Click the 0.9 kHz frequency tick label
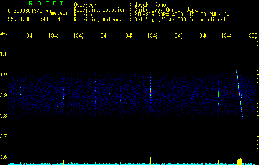 click(x=4, y=95)
